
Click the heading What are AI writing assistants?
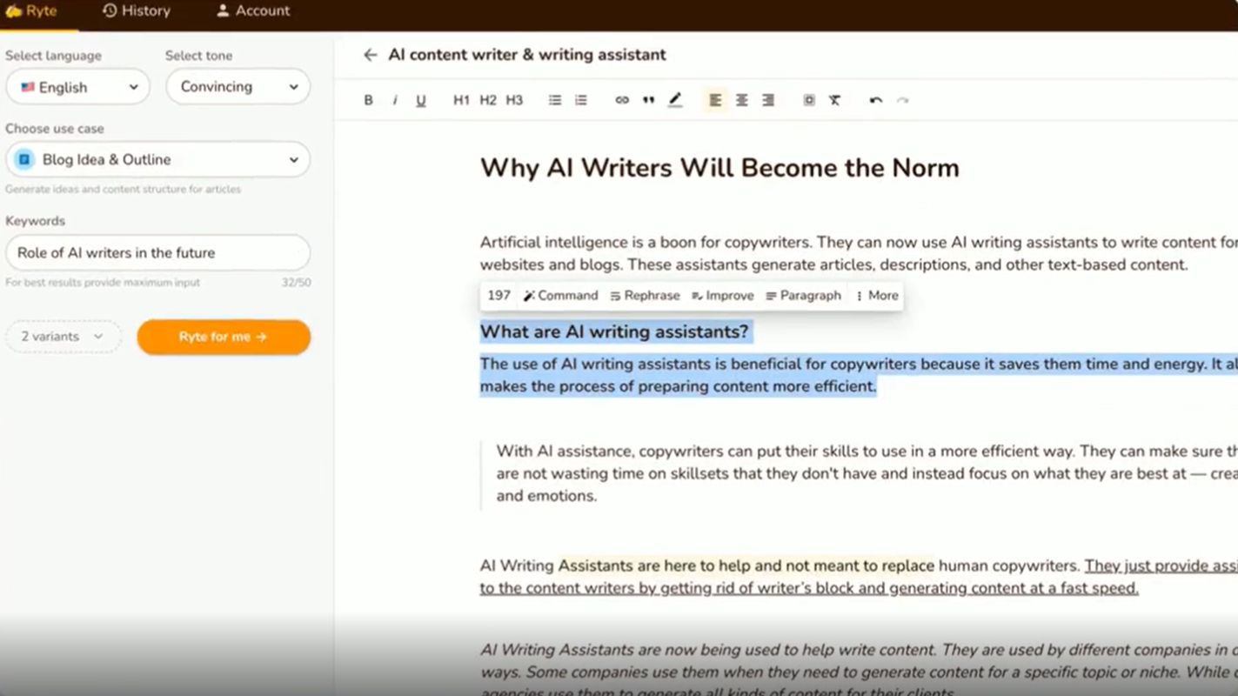click(614, 331)
